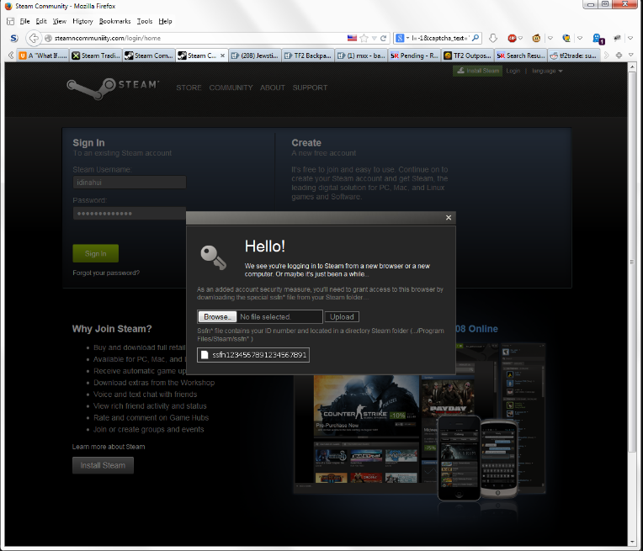Image resolution: width=643 pixels, height=551 pixels.
Task: Close the Hello dialog with the X
Action: pyautogui.click(x=448, y=217)
